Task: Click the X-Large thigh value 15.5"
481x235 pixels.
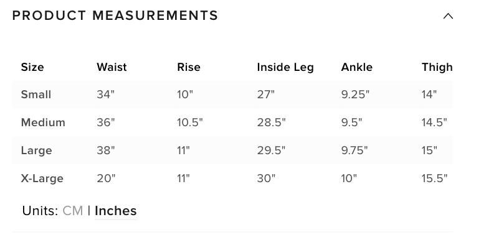Action: pos(434,178)
